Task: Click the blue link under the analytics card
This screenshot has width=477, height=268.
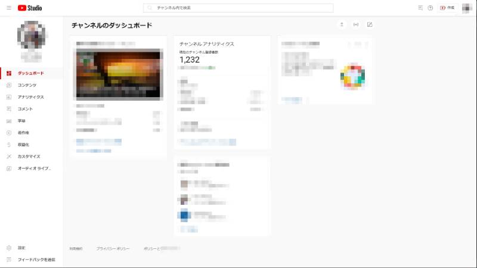Action: 207,142
